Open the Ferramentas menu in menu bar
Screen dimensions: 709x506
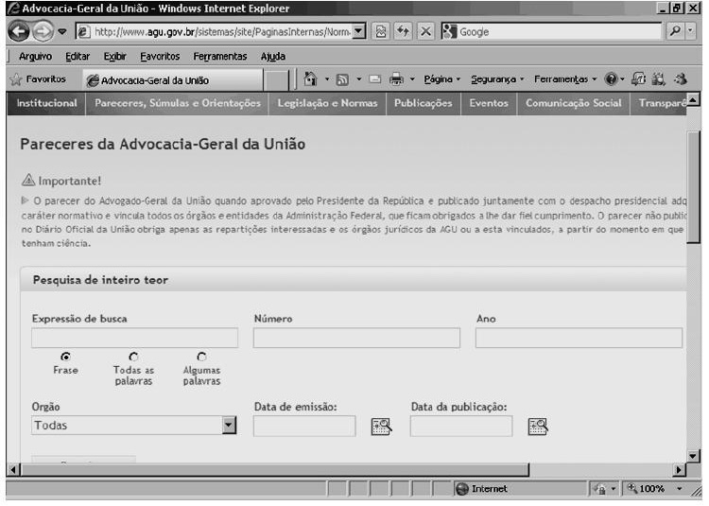pos(219,57)
